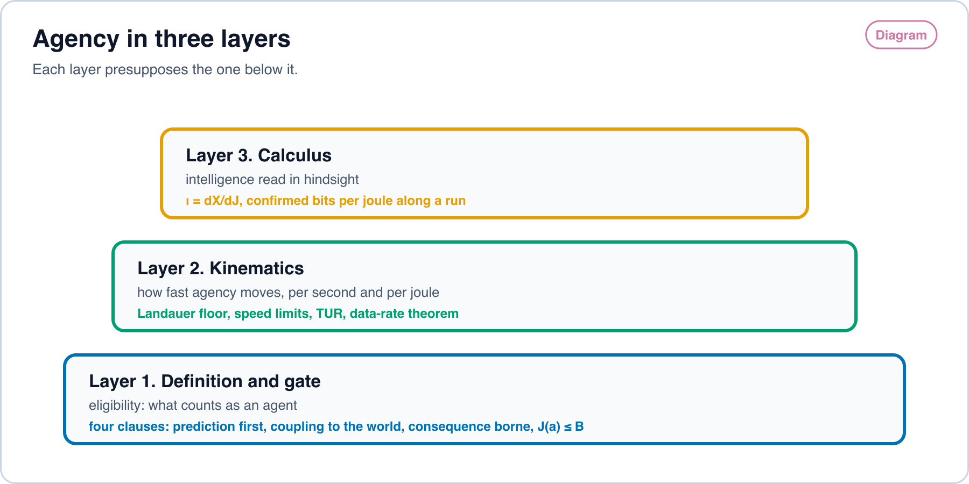This screenshot has width=969, height=484.
Task: Select the Layer 2. Kinematics heading
Action: 221,268
